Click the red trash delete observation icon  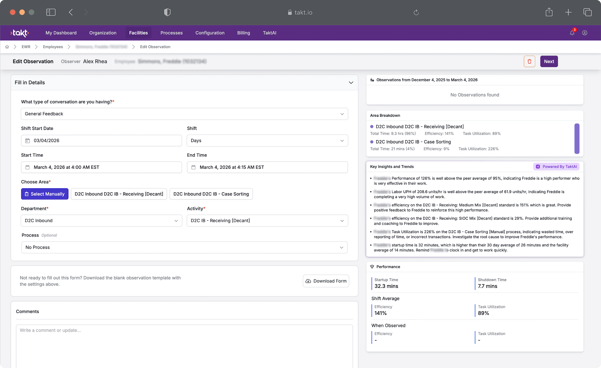pos(529,61)
